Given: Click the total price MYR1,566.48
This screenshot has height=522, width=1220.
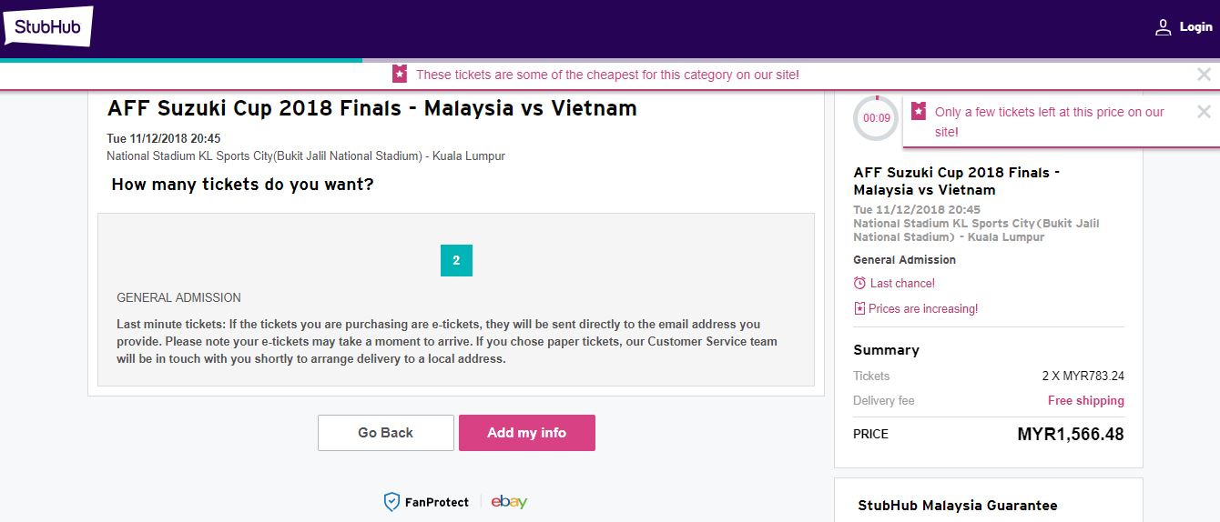Looking at the screenshot, I should (x=1070, y=435).
